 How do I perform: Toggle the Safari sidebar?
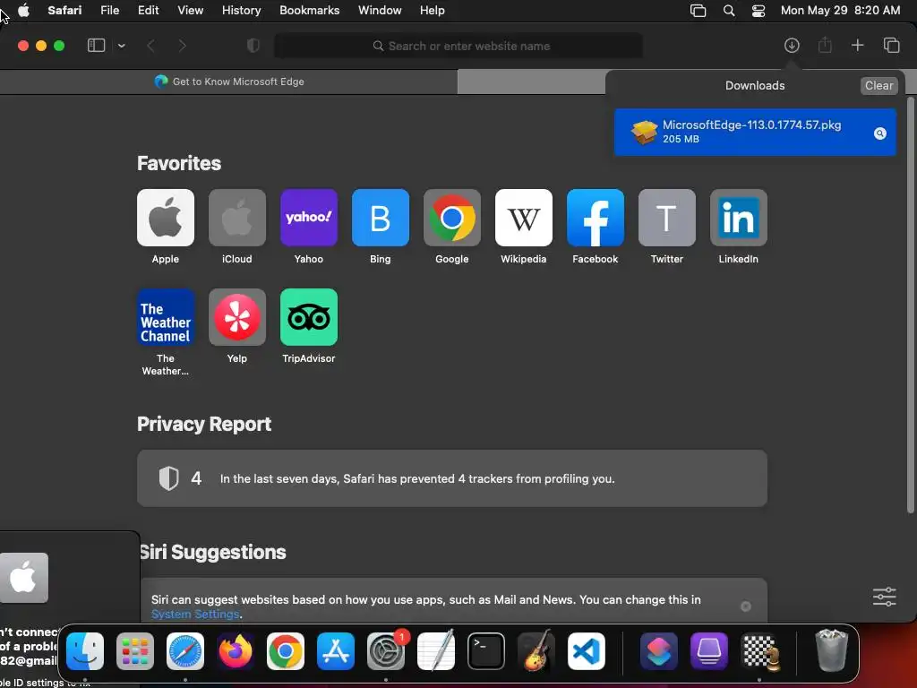pos(96,46)
